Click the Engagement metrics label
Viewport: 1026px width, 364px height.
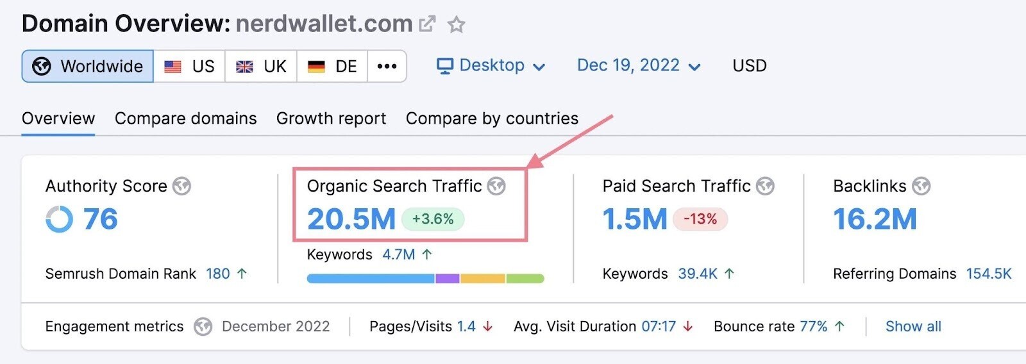(114, 327)
